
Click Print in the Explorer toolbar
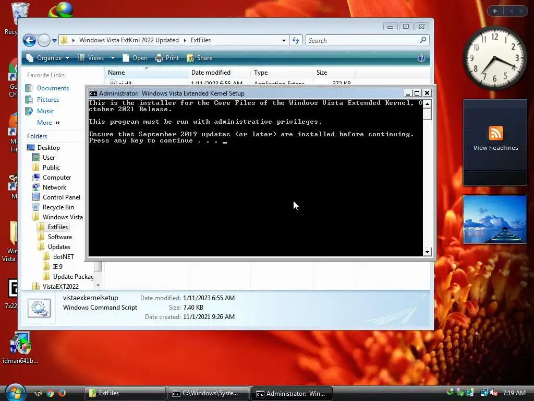click(167, 58)
